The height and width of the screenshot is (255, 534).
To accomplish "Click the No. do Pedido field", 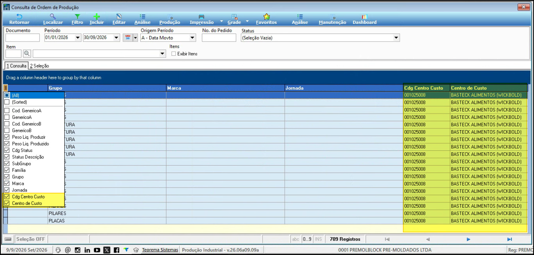I will pos(219,38).
